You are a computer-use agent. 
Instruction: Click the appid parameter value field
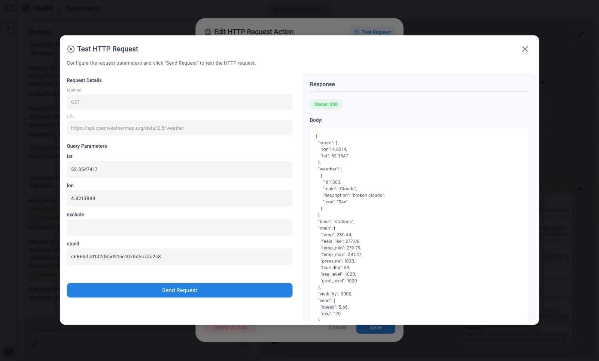point(180,257)
